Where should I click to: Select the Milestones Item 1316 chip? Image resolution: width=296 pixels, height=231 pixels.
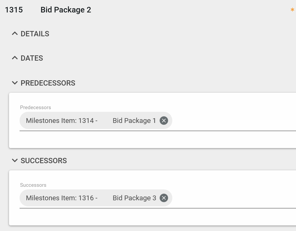(62, 198)
